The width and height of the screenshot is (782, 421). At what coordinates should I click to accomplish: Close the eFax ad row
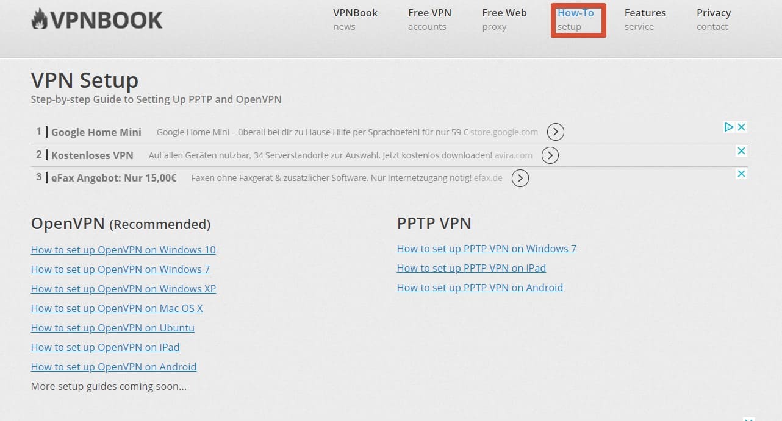741,174
